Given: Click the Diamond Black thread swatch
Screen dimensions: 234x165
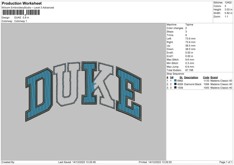Looking at the screenshot, I should point(175,84).
